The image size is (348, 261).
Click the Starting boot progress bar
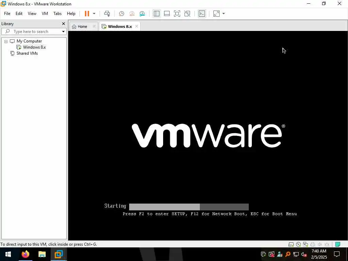189,207
